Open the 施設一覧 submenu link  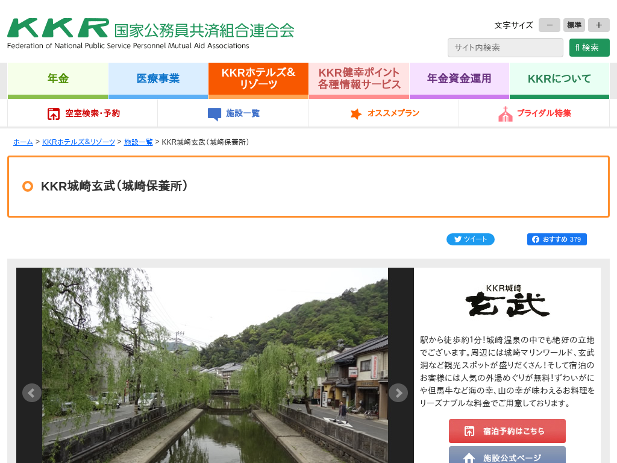[x=243, y=113]
